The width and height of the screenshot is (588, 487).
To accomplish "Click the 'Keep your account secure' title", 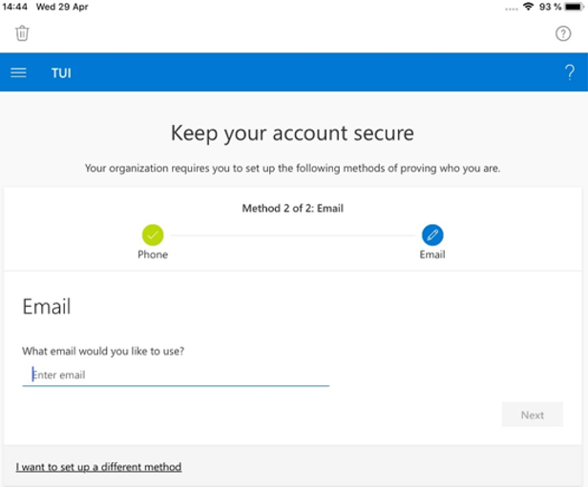I will (292, 133).
